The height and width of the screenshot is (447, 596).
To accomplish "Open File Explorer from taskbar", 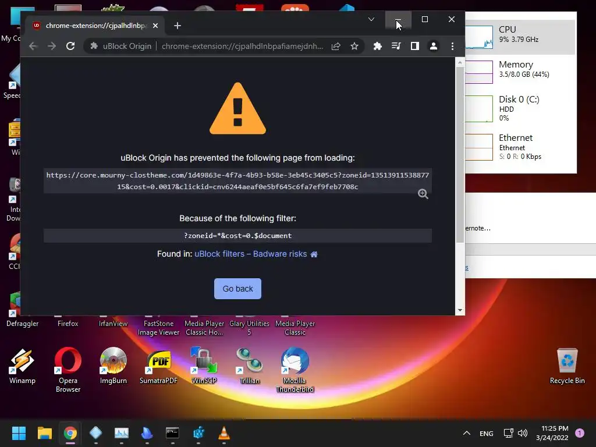I will pyautogui.click(x=44, y=433).
